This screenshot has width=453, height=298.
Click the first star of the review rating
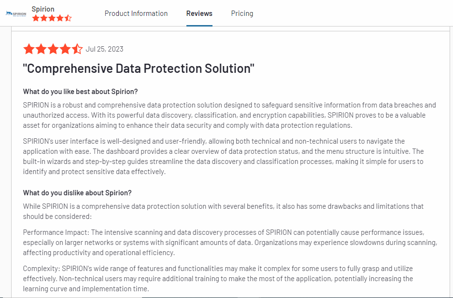[x=28, y=49]
